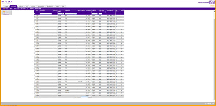Switch to the QoS tab
Viewport: 216px width, 106px height.
(27, 6)
